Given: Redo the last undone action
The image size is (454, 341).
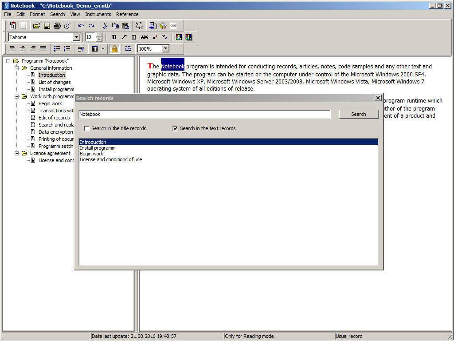Looking at the screenshot, I should [x=91, y=26].
